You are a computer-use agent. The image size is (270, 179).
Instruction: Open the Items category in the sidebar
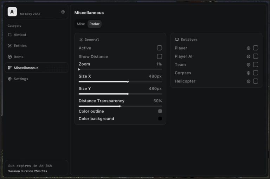18,57
